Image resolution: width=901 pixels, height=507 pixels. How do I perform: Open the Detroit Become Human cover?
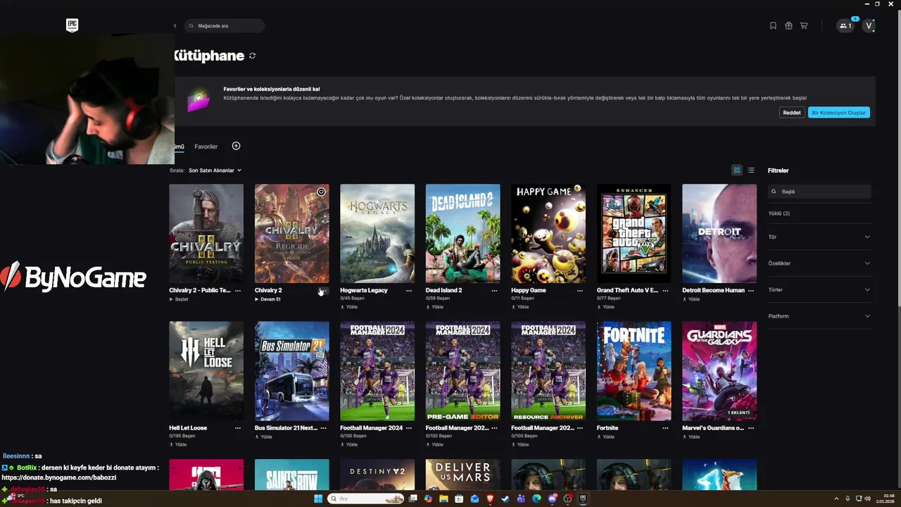coord(719,233)
